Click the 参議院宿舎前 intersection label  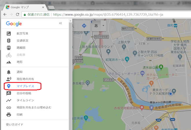click(x=154, y=39)
